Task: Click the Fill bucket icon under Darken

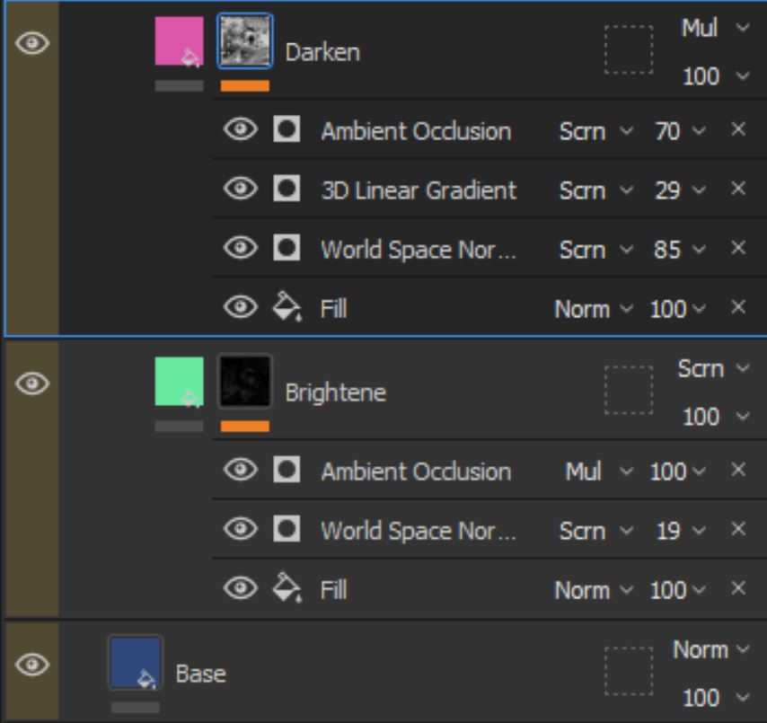Action: point(287,309)
